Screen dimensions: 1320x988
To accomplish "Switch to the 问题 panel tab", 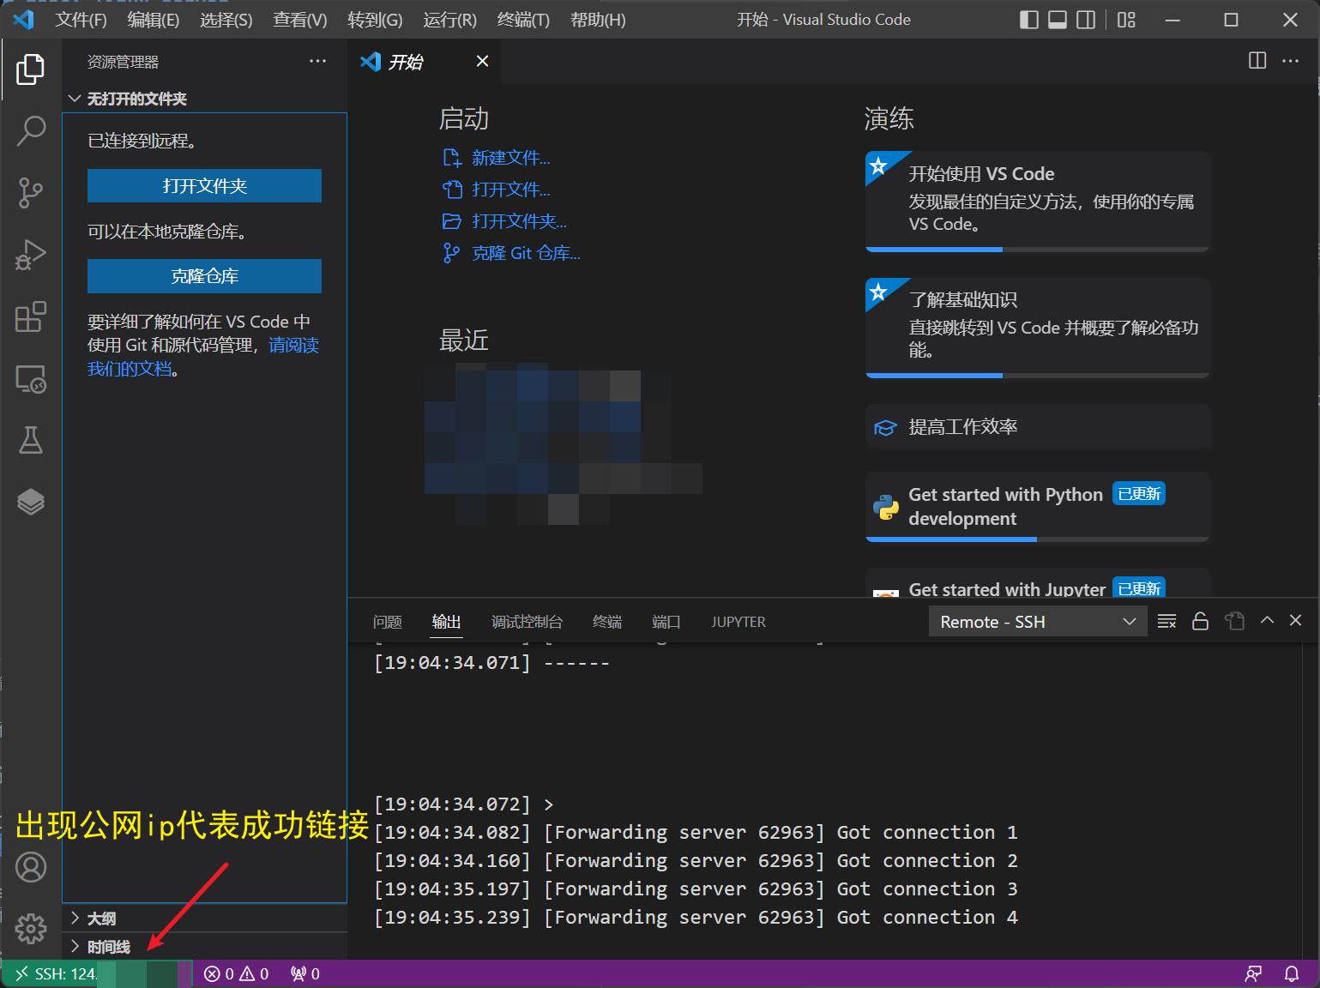I will pyautogui.click(x=388, y=622).
